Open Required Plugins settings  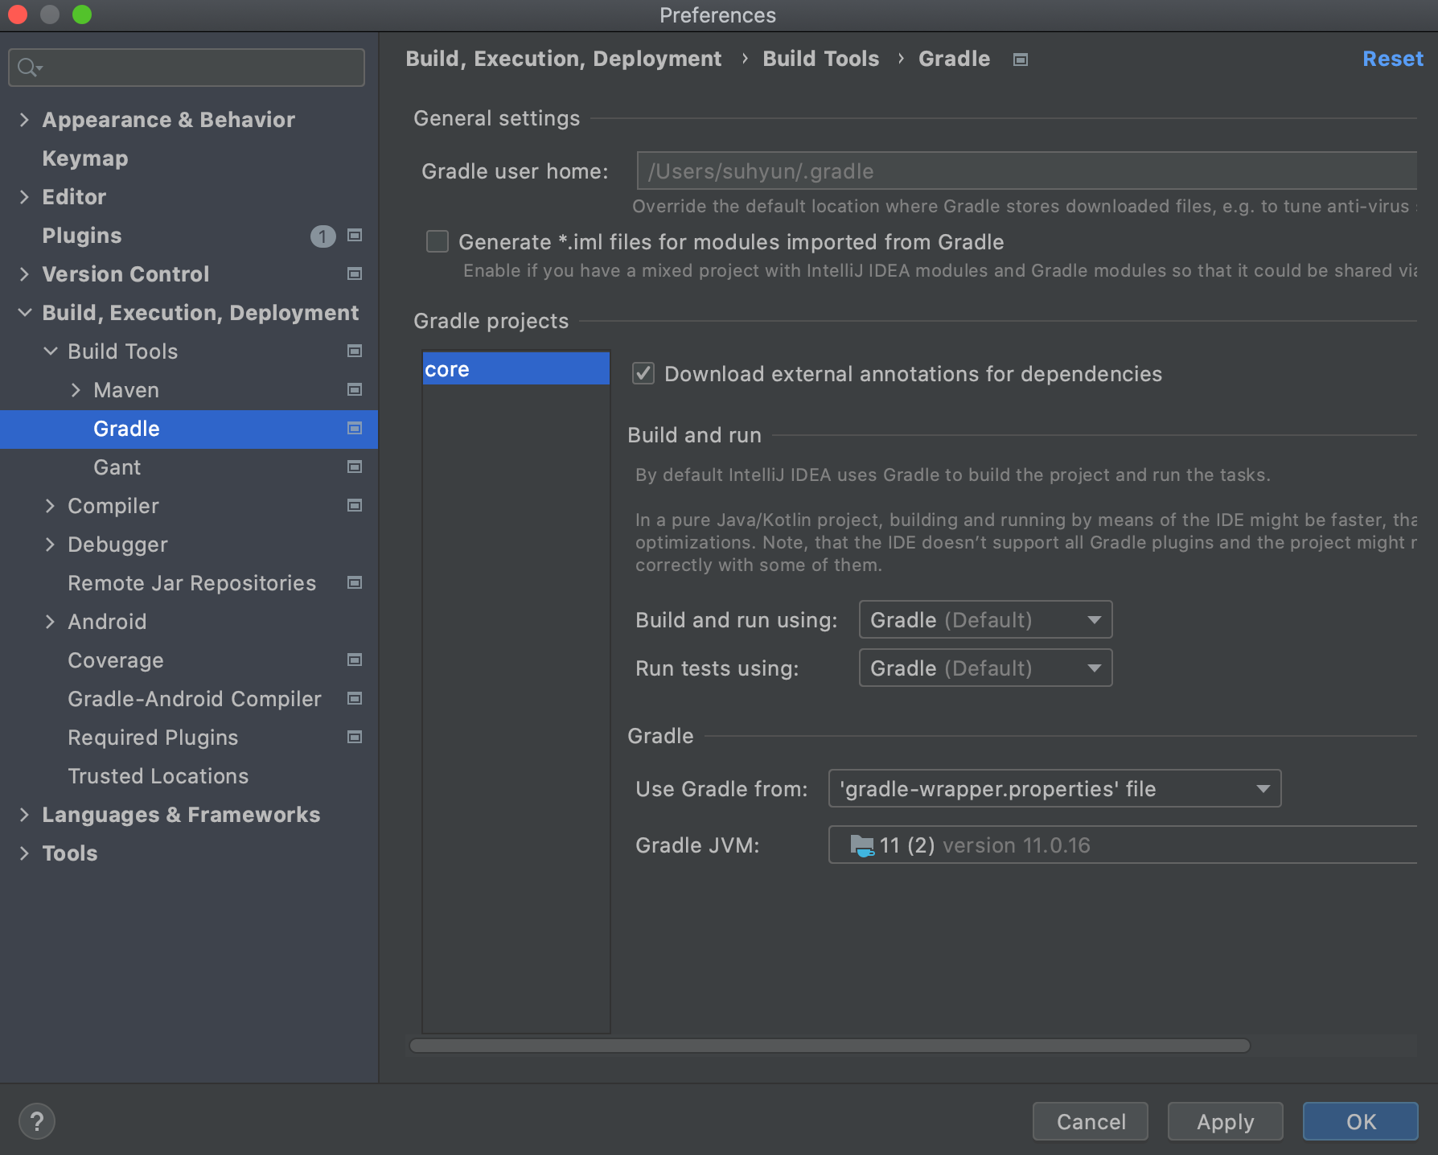click(x=153, y=738)
